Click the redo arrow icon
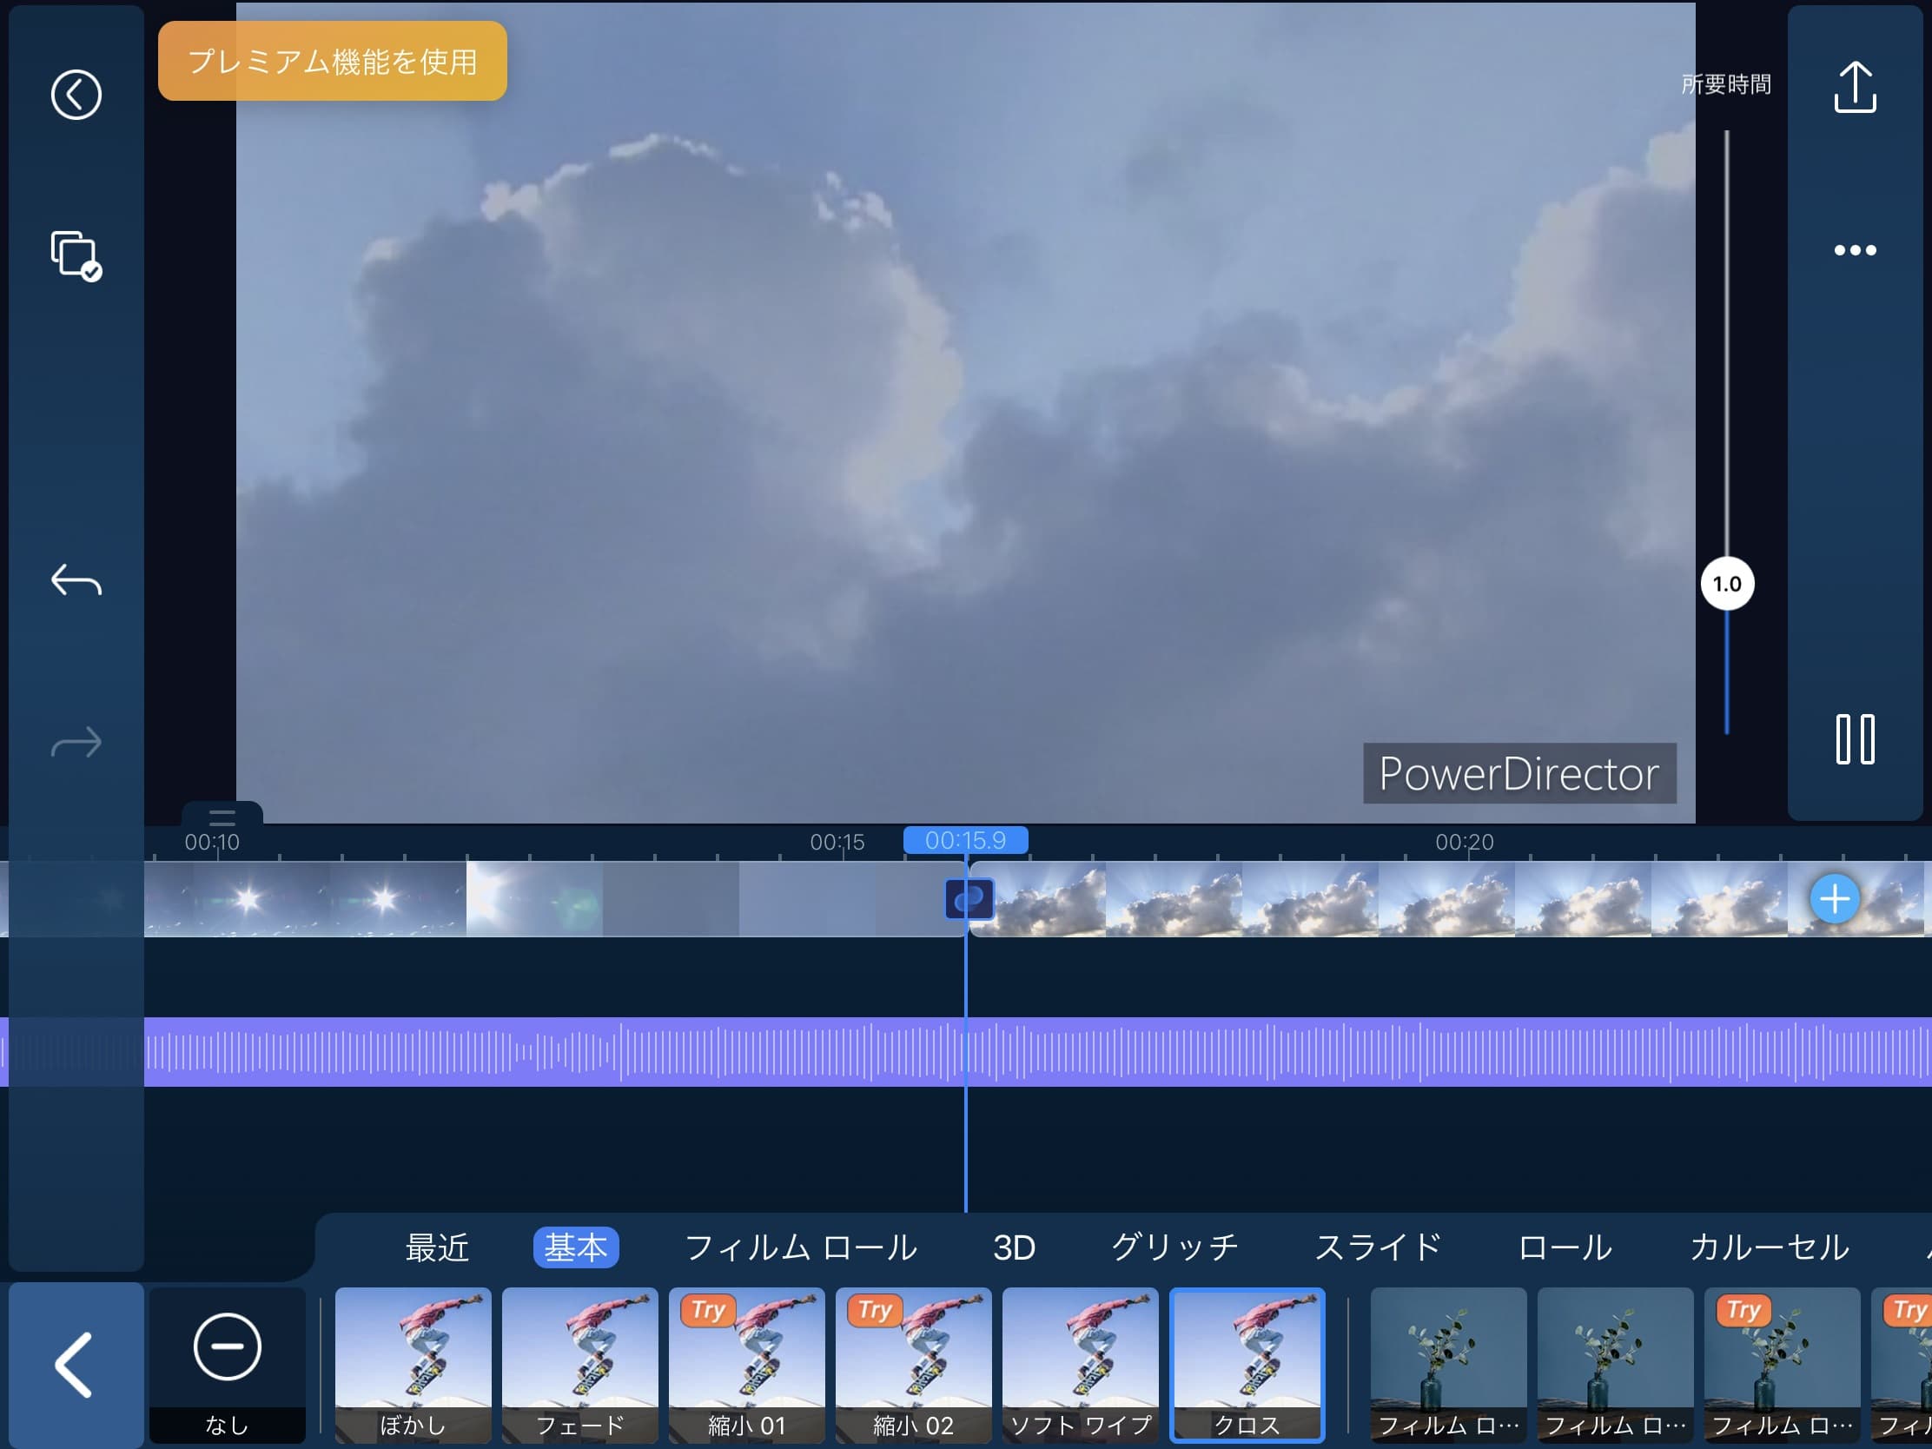 click(x=76, y=744)
